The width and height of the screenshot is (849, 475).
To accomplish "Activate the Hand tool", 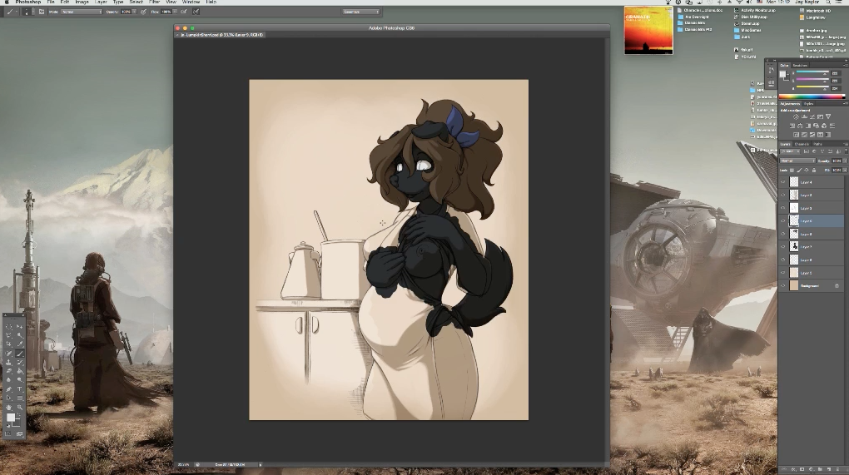I will click(x=9, y=407).
